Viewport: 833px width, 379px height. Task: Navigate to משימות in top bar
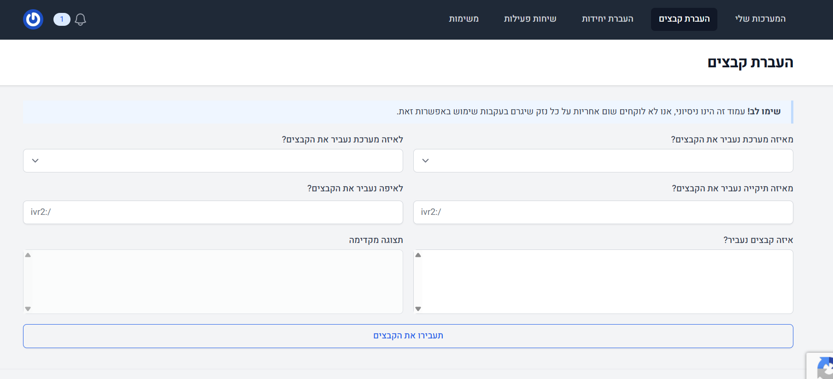pos(463,19)
